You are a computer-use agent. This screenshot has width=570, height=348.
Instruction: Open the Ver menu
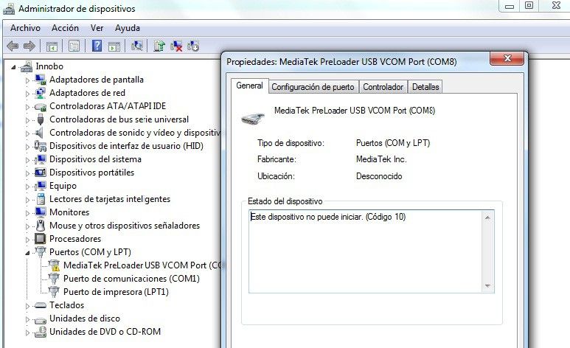tap(97, 28)
